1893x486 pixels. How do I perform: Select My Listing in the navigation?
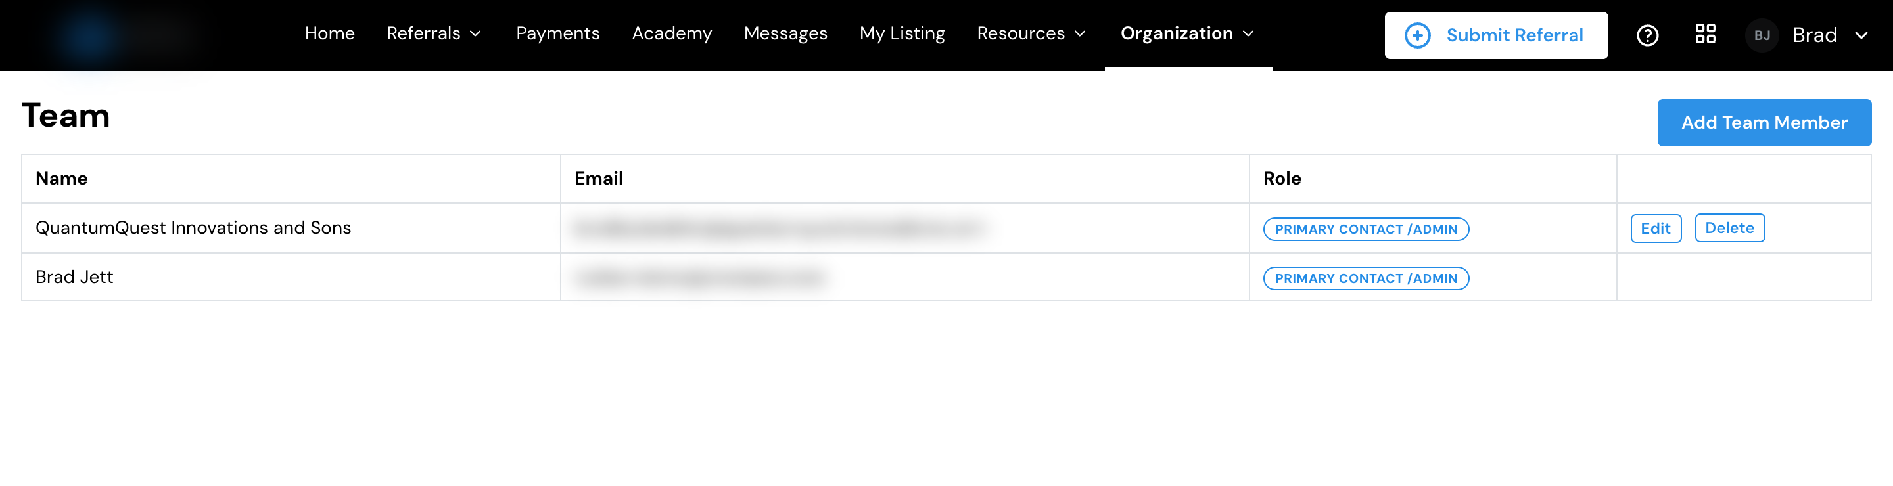click(902, 33)
